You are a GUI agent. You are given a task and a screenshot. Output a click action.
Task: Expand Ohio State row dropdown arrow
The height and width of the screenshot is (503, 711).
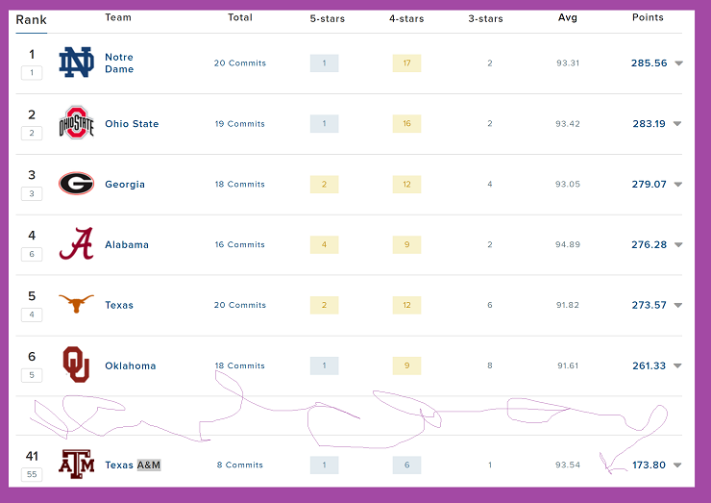tap(678, 124)
